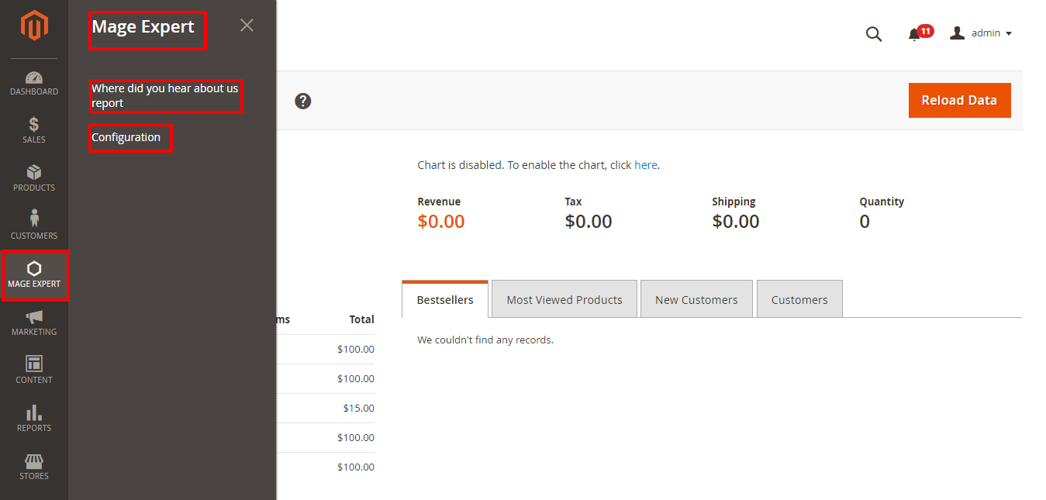Open the Reports sidebar icon
This screenshot has height=500, width=1046.
click(x=34, y=418)
